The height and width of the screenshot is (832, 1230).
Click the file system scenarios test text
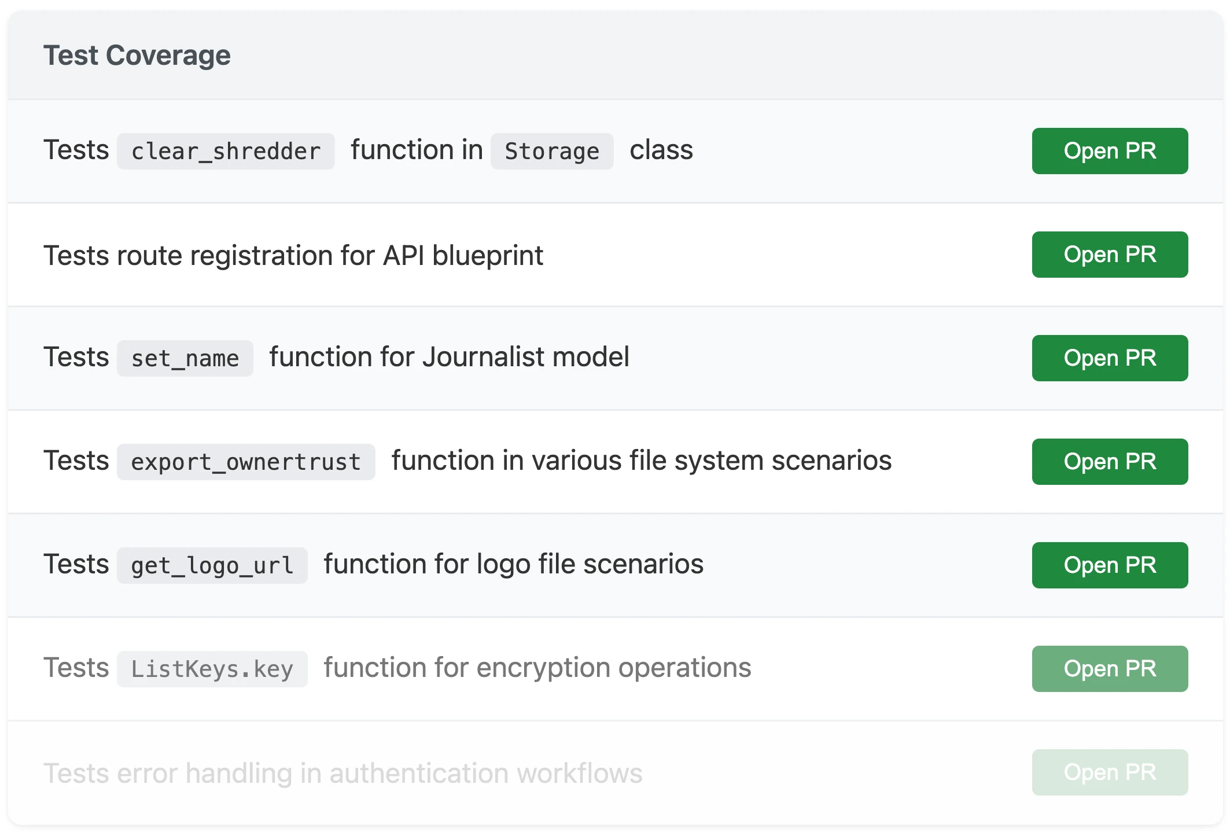coord(641,461)
